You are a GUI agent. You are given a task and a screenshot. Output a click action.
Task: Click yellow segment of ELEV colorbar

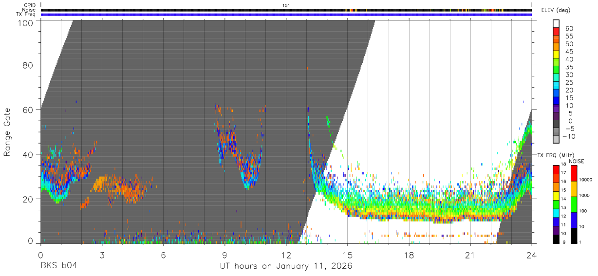(556, 54)
